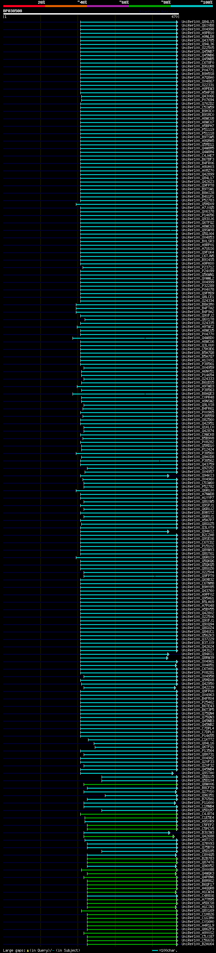Select hit label UniRef100_Q9SEX6

(x=198, y=539)
